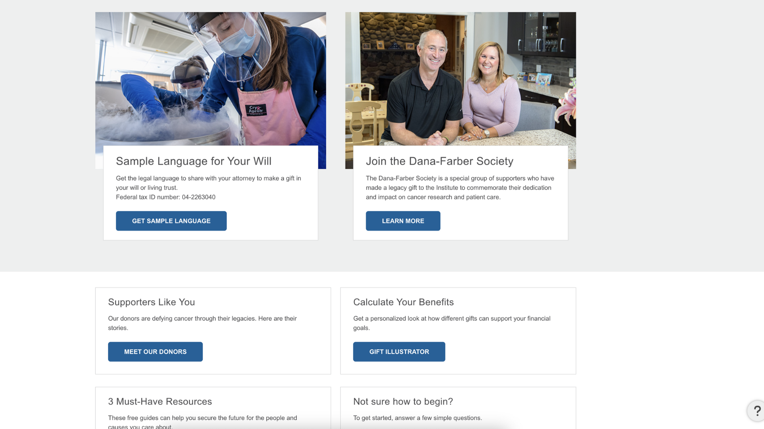Select the Sample Language for Your Will heading
764x429 pixels.
click(x=193, y=161)
